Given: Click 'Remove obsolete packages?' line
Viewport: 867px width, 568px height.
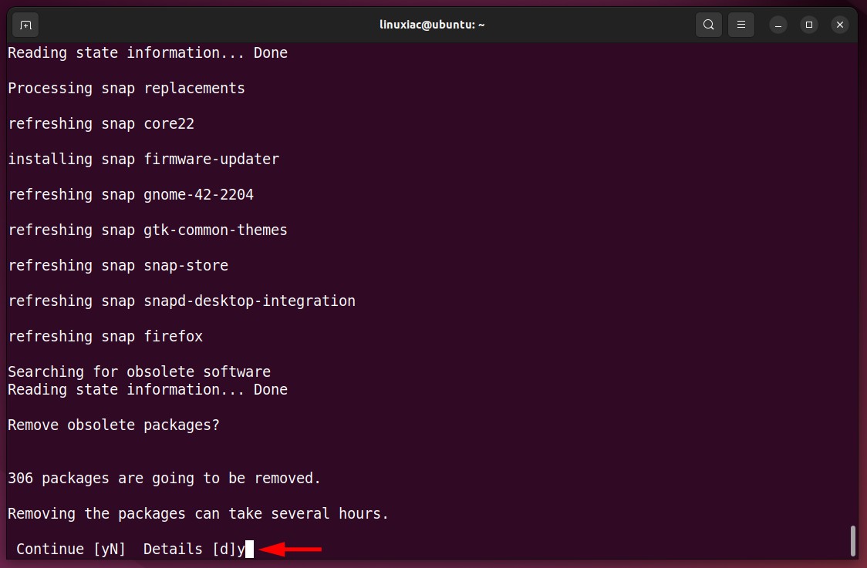Looking at the screenshot, I should (114, 425).
